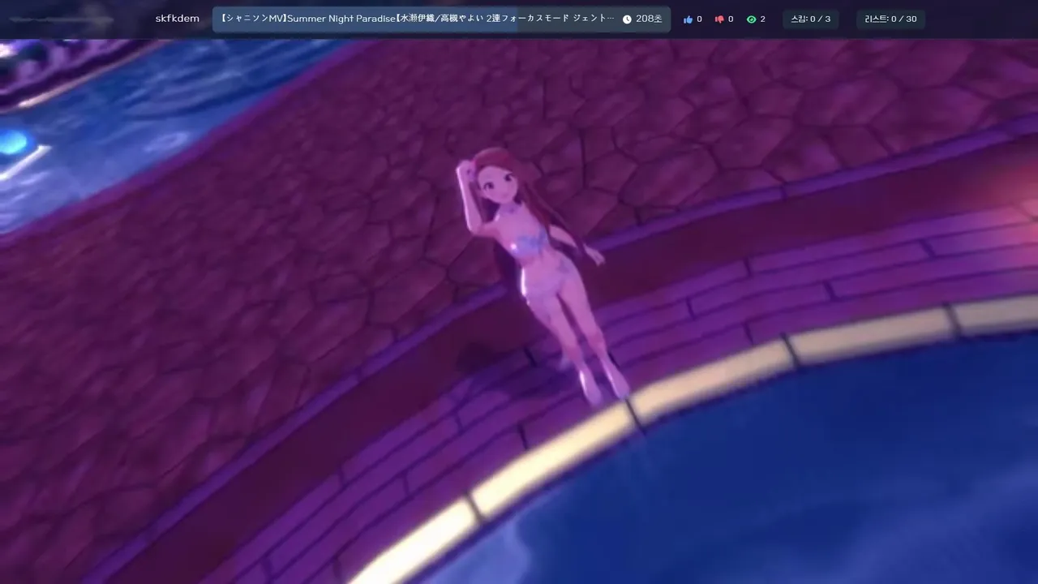Click the thumbs-up like icon
The width and height of the screenshot is (1038, 584).
click(688, 19)
